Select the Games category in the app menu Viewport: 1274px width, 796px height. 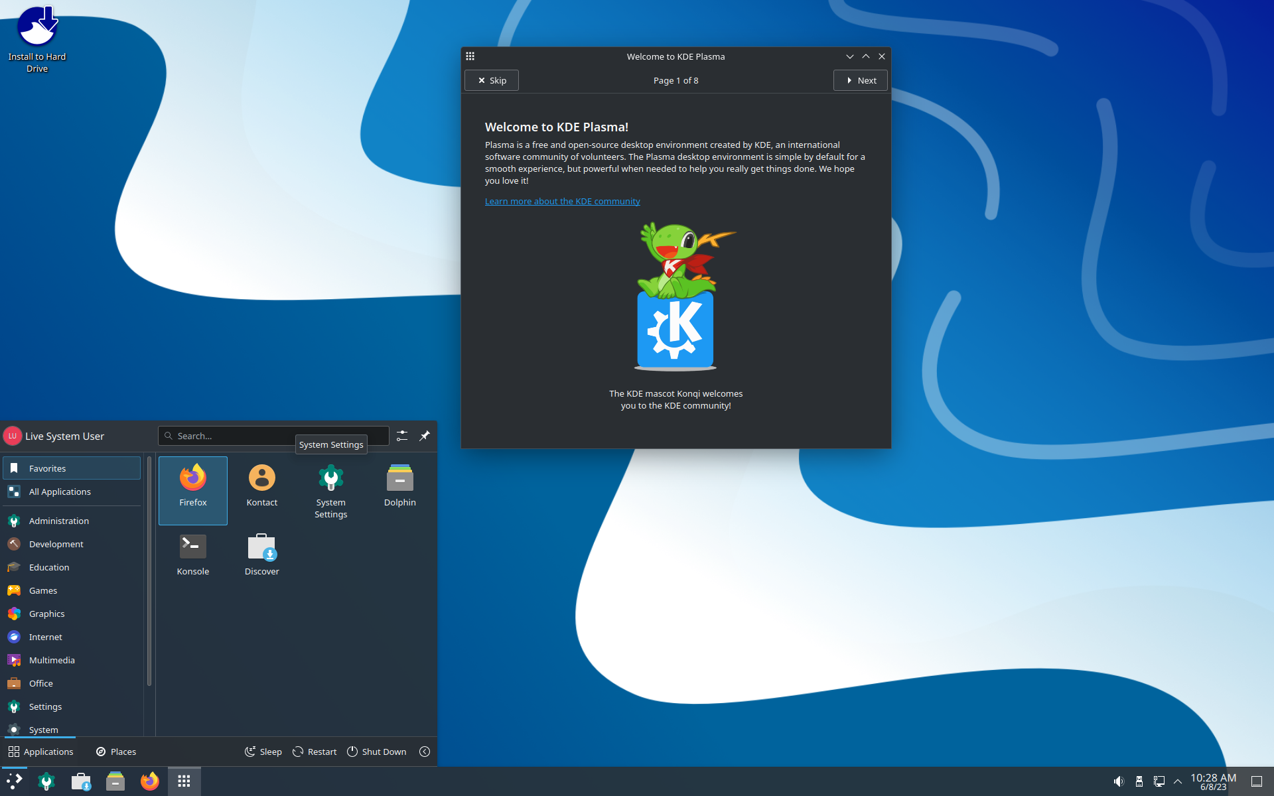pos(42,590)
